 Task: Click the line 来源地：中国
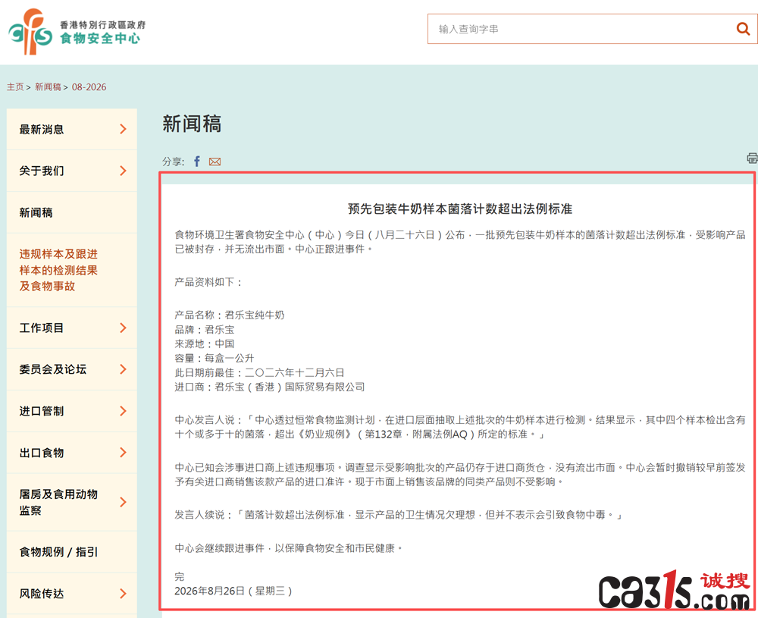click(x=205, y=344)
